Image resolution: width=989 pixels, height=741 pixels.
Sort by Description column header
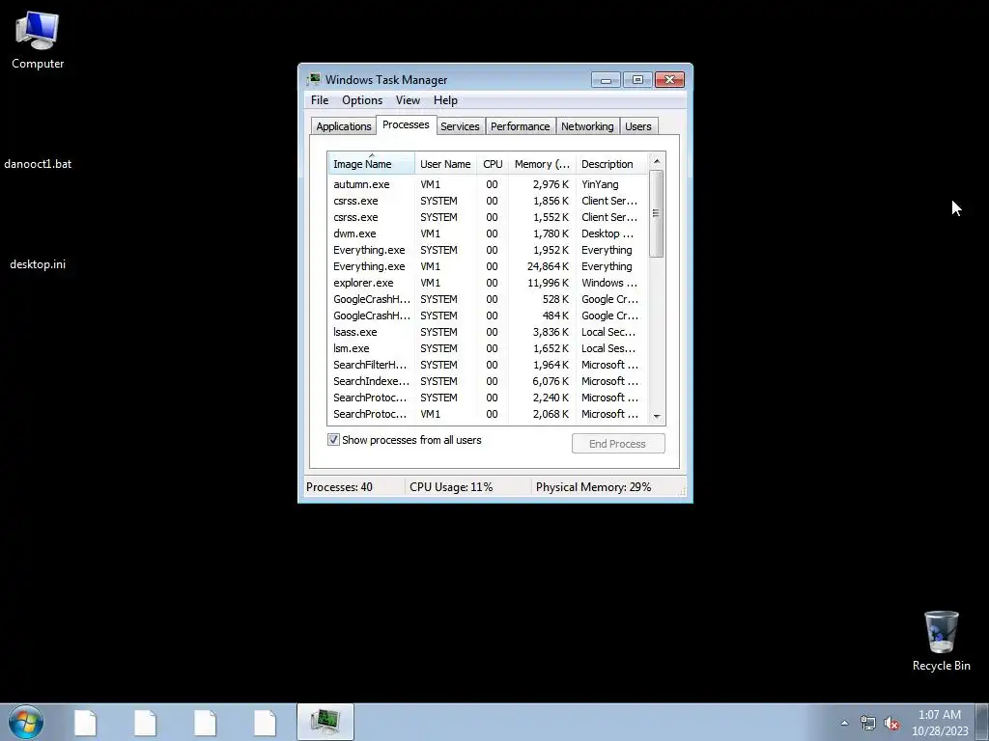pos(611,164)
